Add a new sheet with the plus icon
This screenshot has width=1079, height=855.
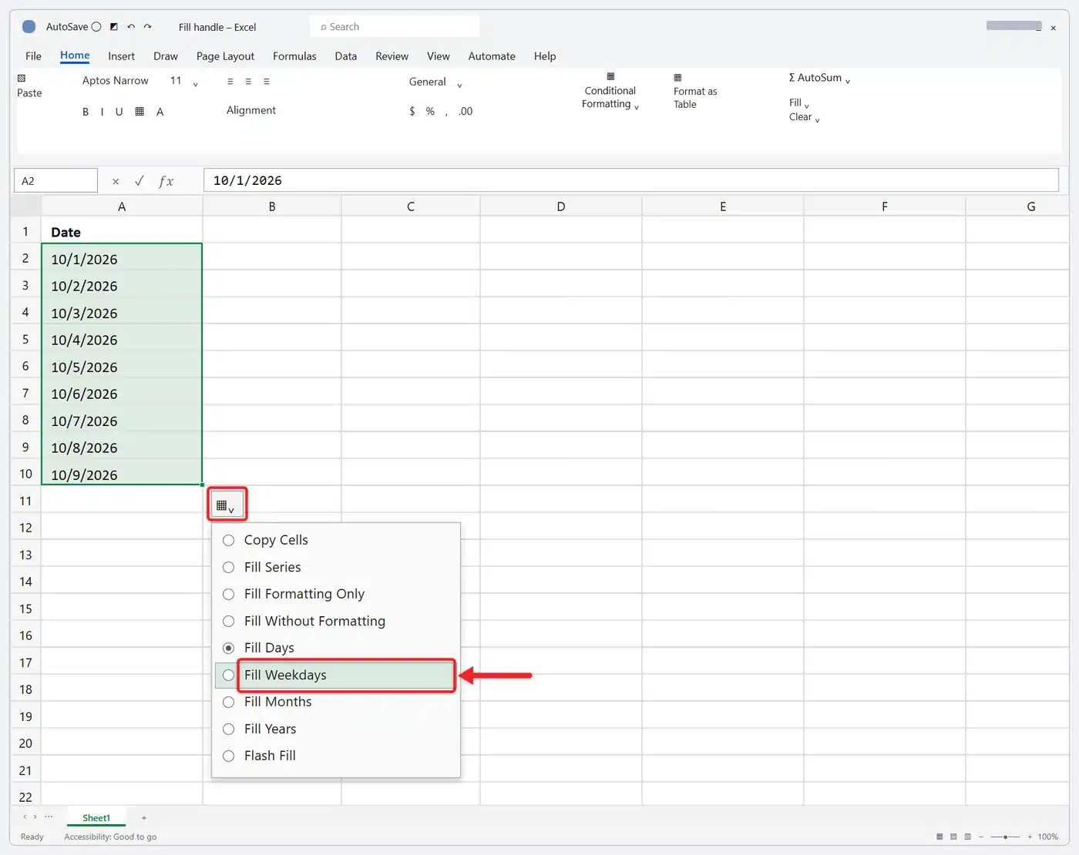click(x=144, y=818)
